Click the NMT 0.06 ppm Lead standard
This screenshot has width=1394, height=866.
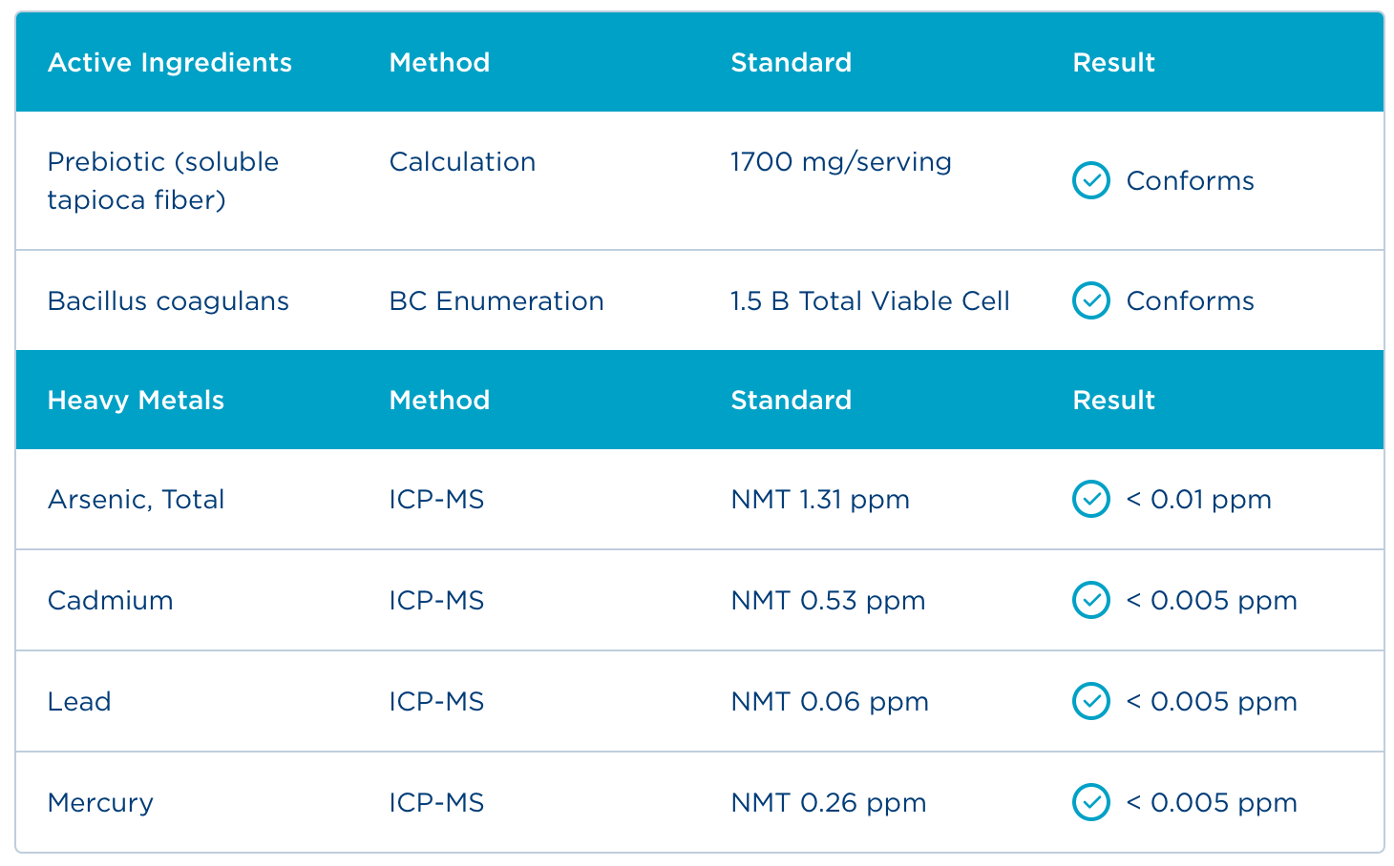(829, 702)
